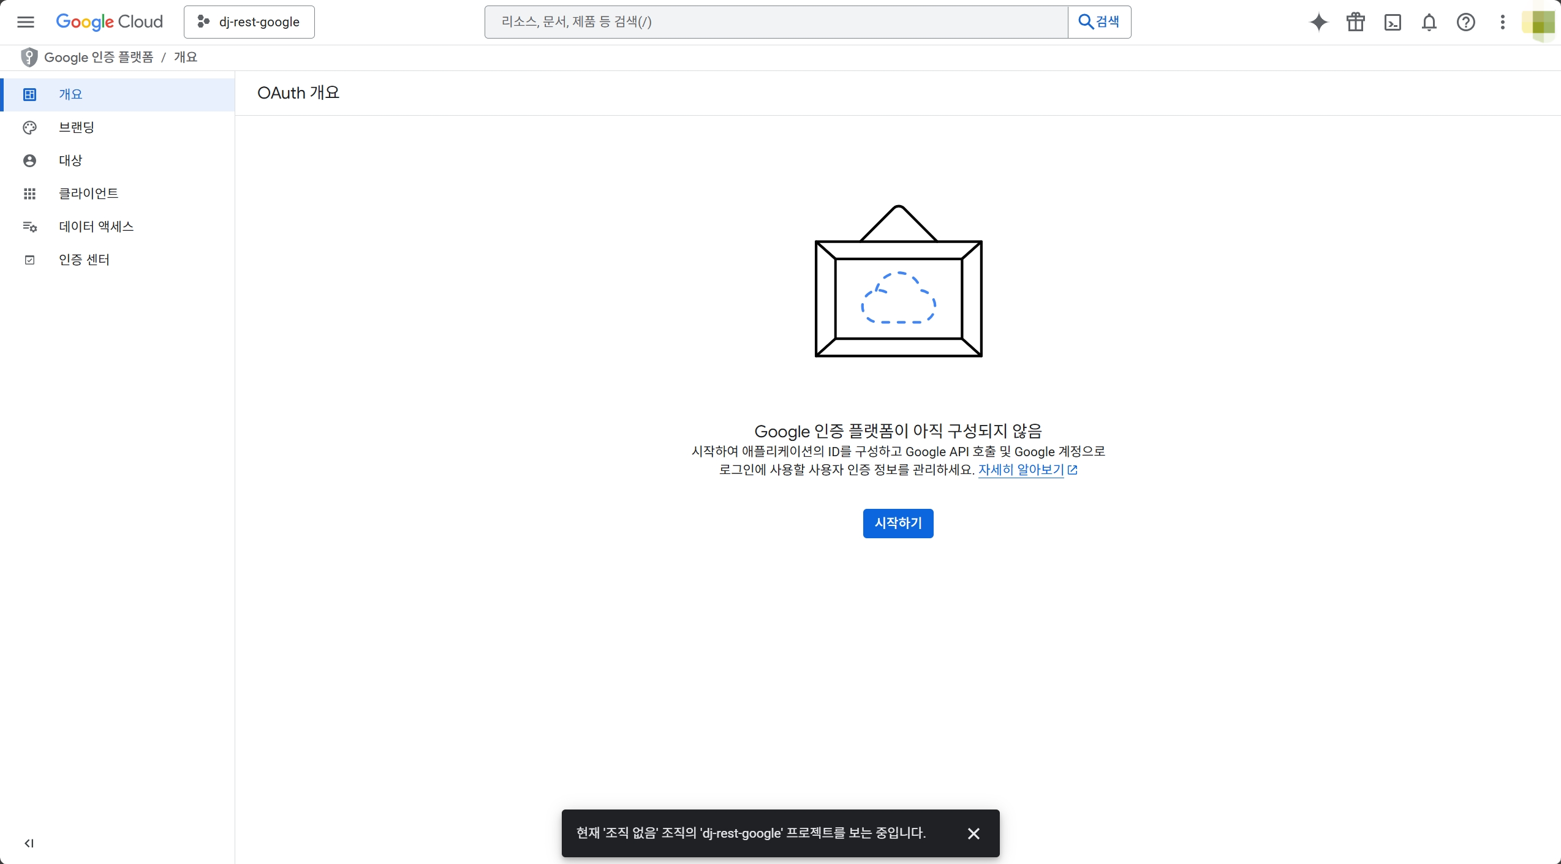The height and width of the screenshot is (864, 1561).
Task: Collapse the left sidebar panel
Action: click(29, 843)
